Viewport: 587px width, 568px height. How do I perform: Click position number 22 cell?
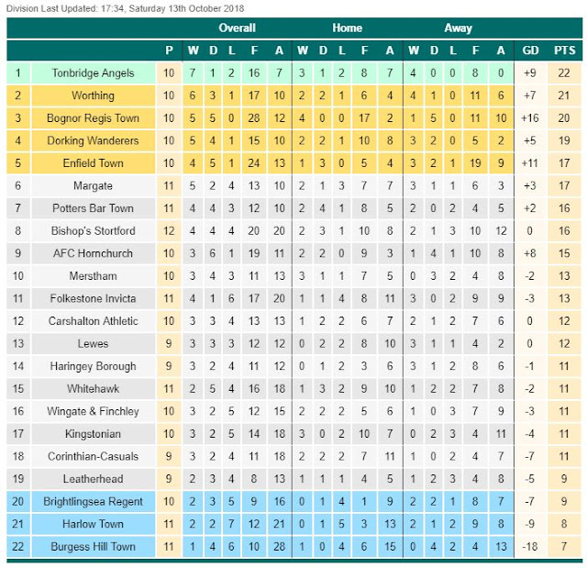18,546
